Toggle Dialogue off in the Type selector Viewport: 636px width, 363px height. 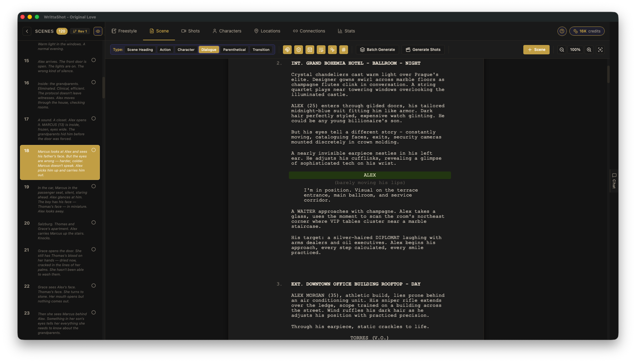pyautogui.click(x=208, y=49)
